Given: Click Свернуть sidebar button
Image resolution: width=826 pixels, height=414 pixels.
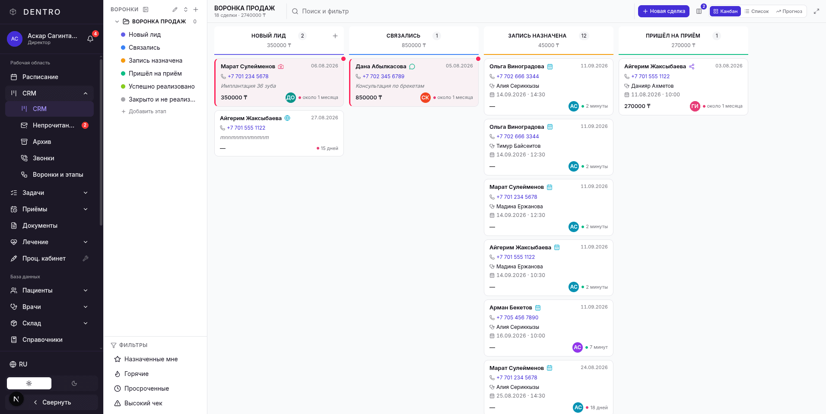Looking at the screenshot, I should [52, 402].
